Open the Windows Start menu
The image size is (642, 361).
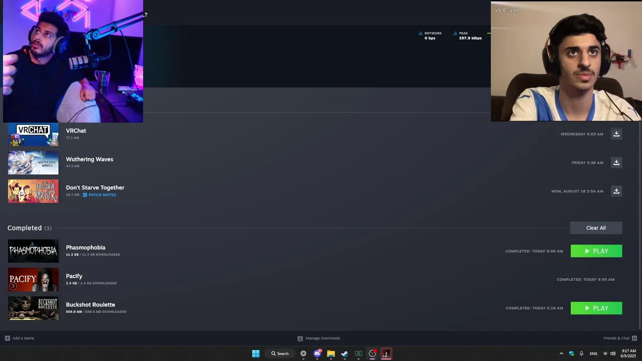coord(256,353)
